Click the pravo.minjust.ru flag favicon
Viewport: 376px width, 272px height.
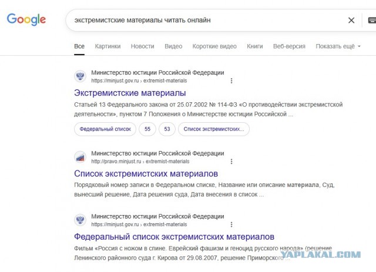pyautogui.click(x=80, y=157)
